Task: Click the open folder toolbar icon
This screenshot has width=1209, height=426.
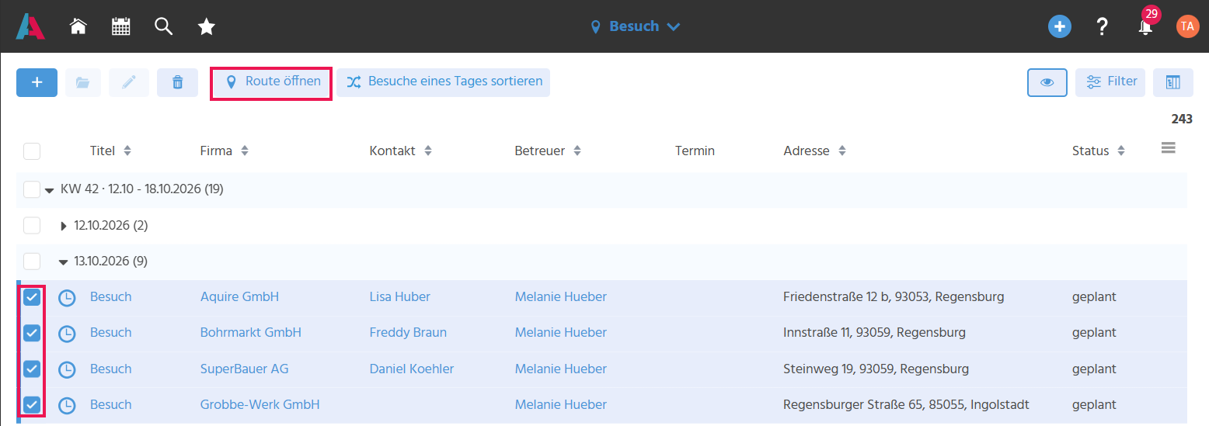Action: click(83, 82)
